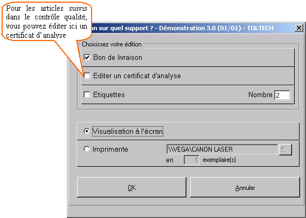Viewport: 306px width, 218px height.
Task: Open printer selection button beside CANON LASER
Action: coord(286,149)
